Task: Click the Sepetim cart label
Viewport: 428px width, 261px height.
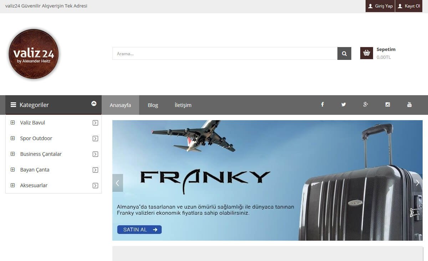Action: click(x=386, y=49)
